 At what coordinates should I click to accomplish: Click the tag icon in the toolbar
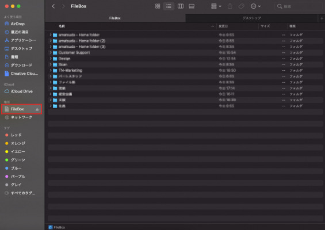241,6
